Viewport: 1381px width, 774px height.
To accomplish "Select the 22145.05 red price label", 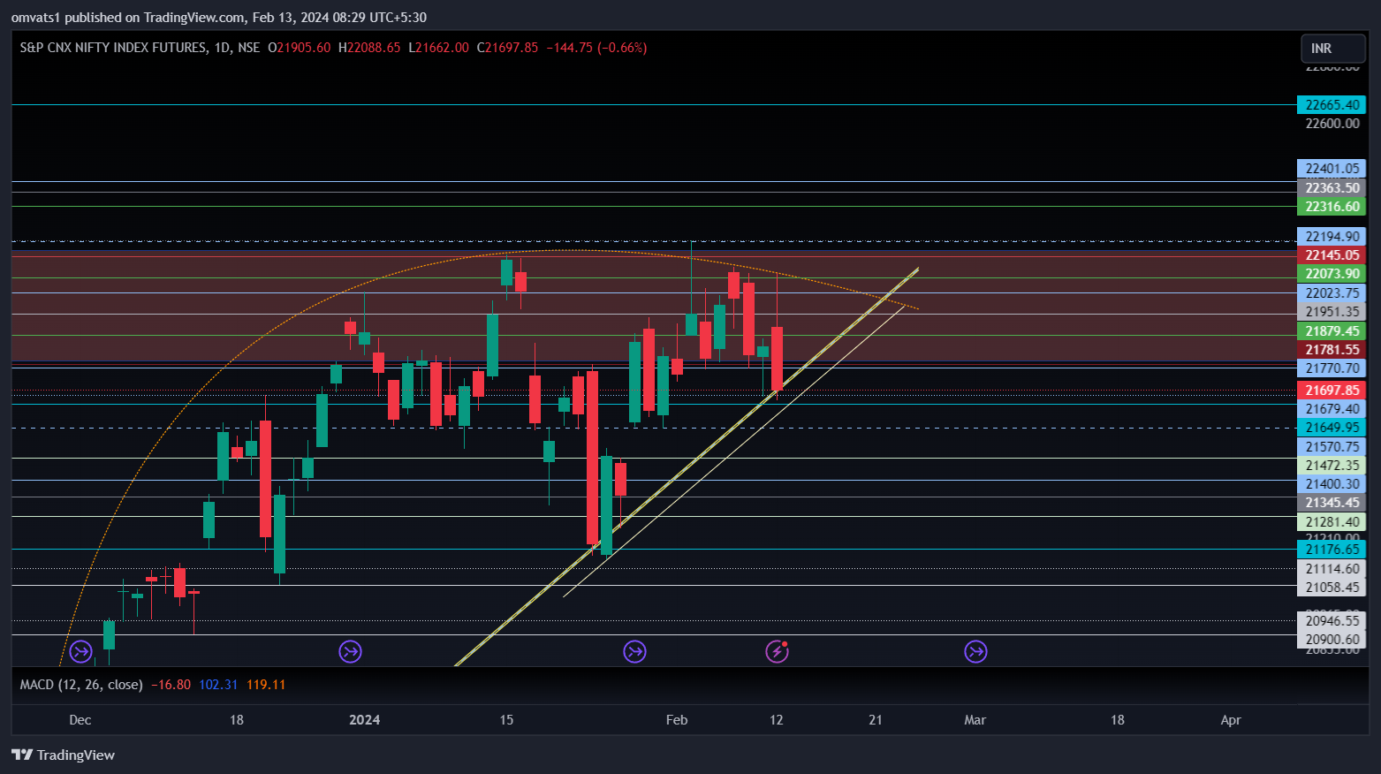I will tap(1331, 255).
